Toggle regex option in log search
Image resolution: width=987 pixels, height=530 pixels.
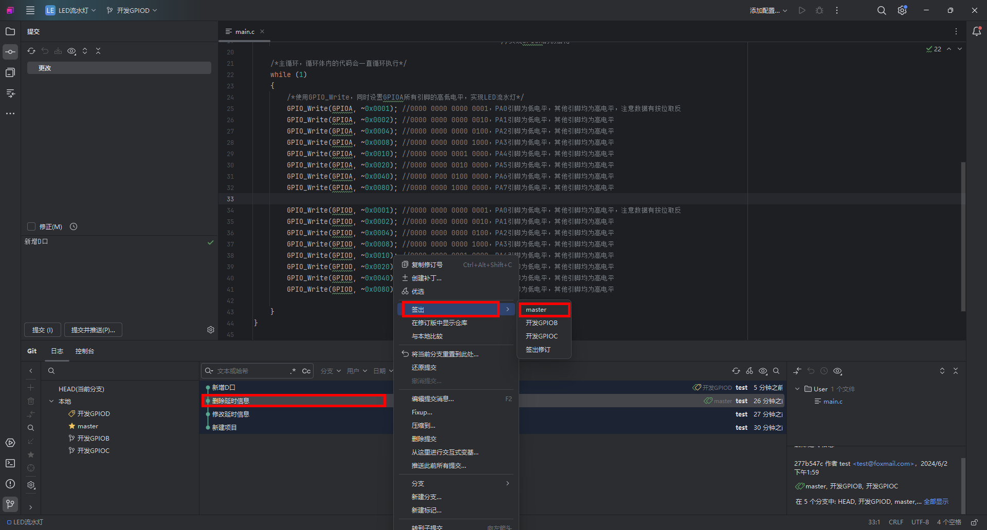pos(293,371)
